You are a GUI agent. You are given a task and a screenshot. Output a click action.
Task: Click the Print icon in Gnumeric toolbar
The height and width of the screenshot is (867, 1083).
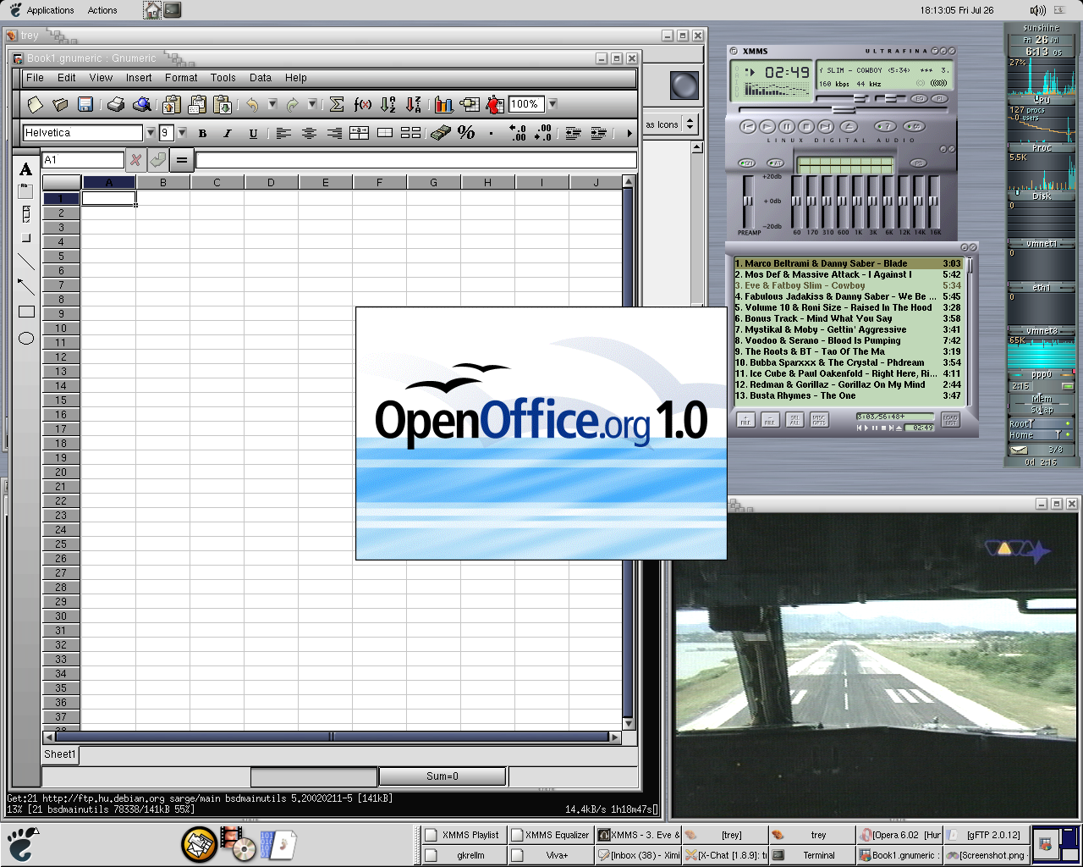click(116, 104)
